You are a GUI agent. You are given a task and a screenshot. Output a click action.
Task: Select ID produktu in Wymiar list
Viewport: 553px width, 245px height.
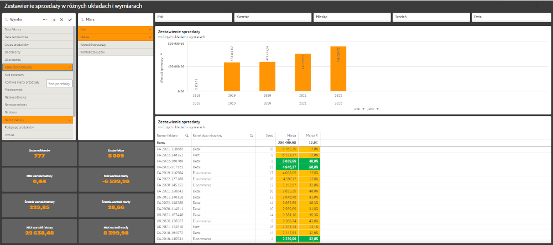(38, 60)
